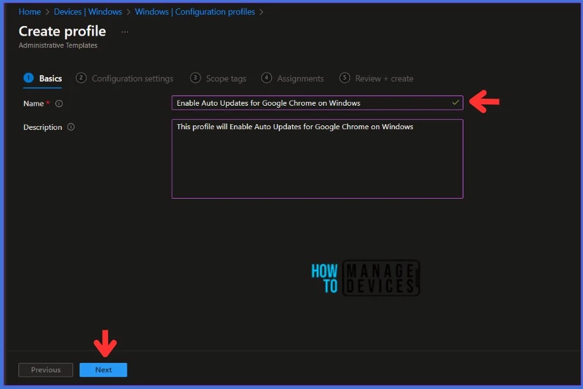This screenshot has height=389, width=583.
Task: Focus the Description text area
Action: coord(317,159)
